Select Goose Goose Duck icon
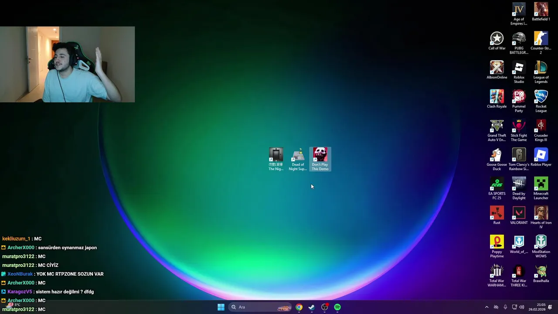 point(497,160)
